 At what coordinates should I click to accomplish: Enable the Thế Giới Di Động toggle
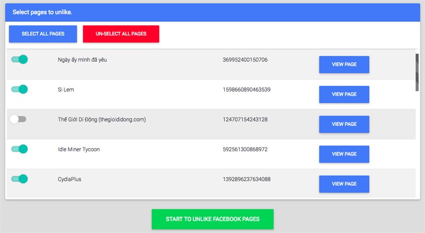coord(18,119)
